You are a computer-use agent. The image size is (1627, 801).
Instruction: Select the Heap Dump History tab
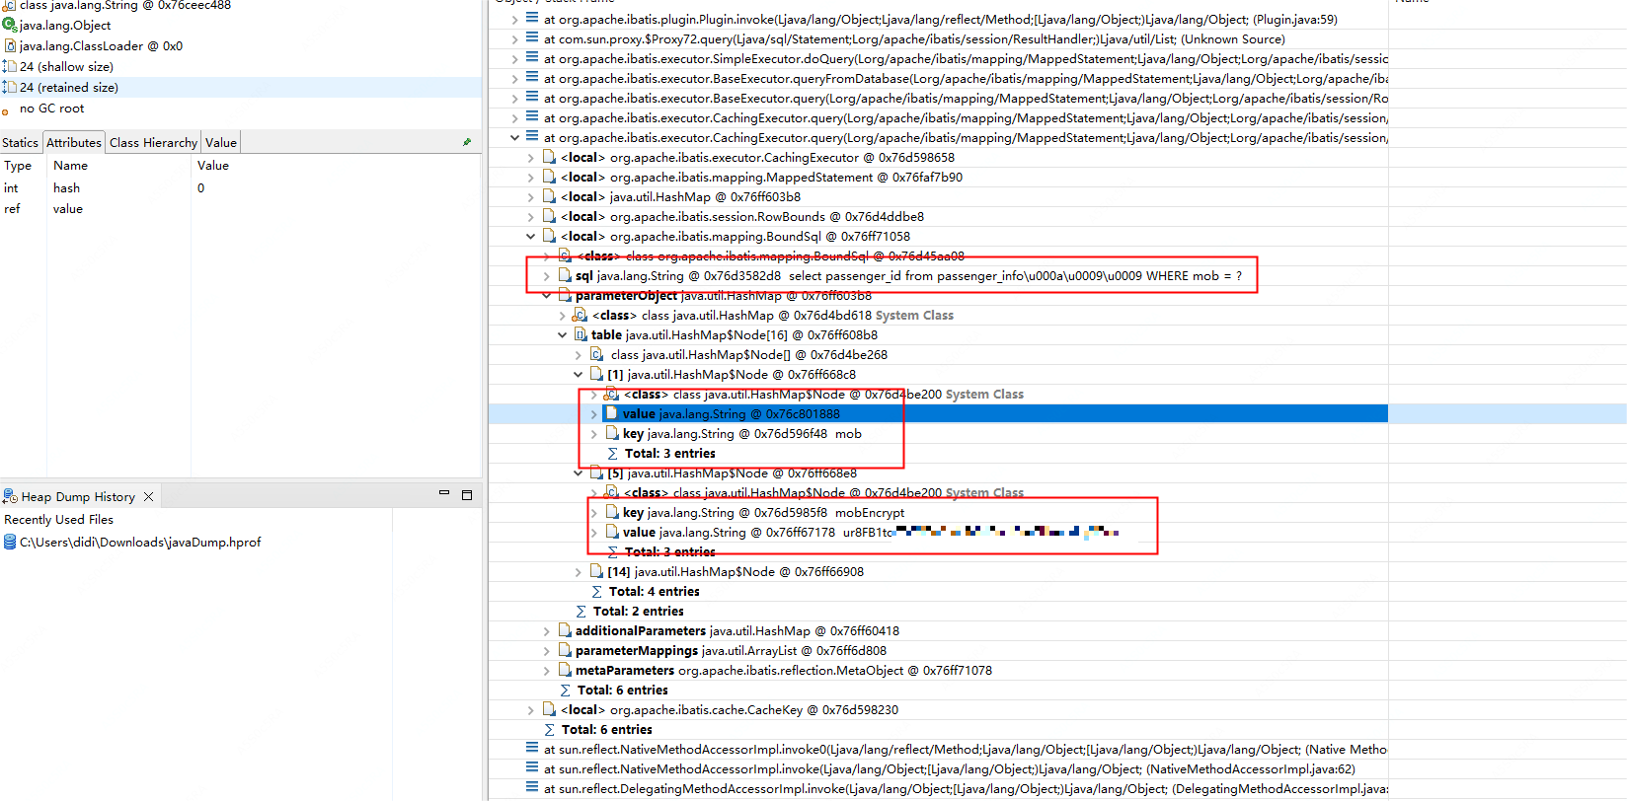coord(78,496)
